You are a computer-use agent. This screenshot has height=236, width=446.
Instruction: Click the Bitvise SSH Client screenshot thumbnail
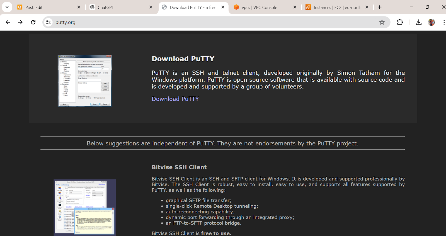pos(85,208)
